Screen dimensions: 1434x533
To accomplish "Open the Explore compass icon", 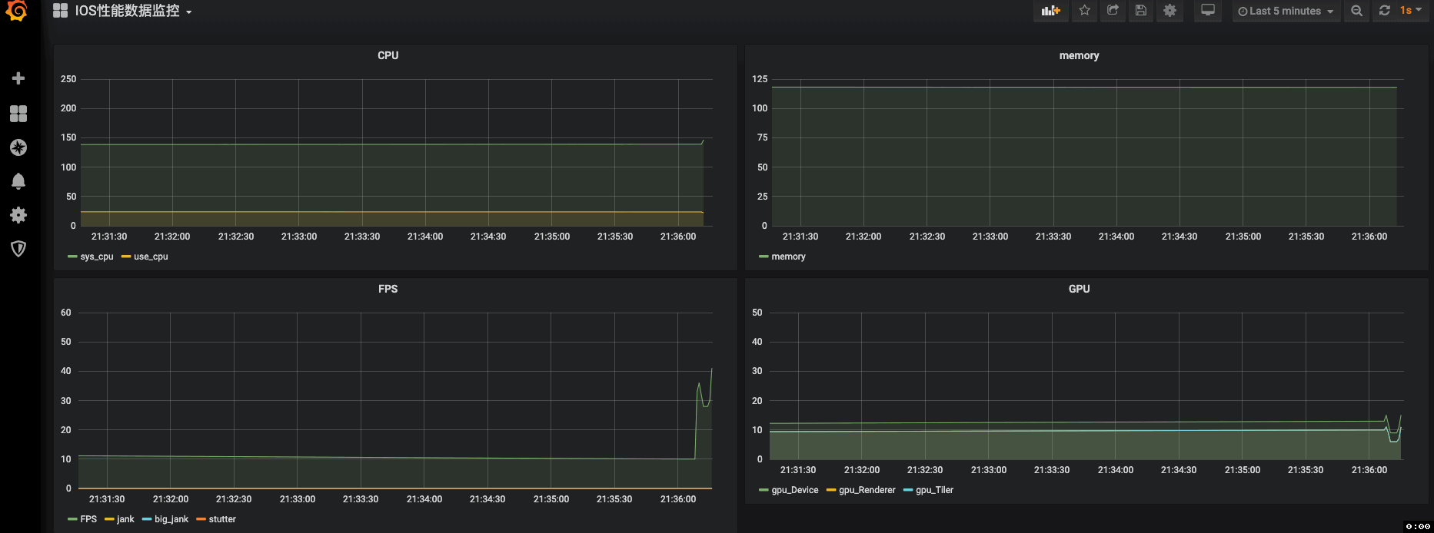I will pos(18,147).
